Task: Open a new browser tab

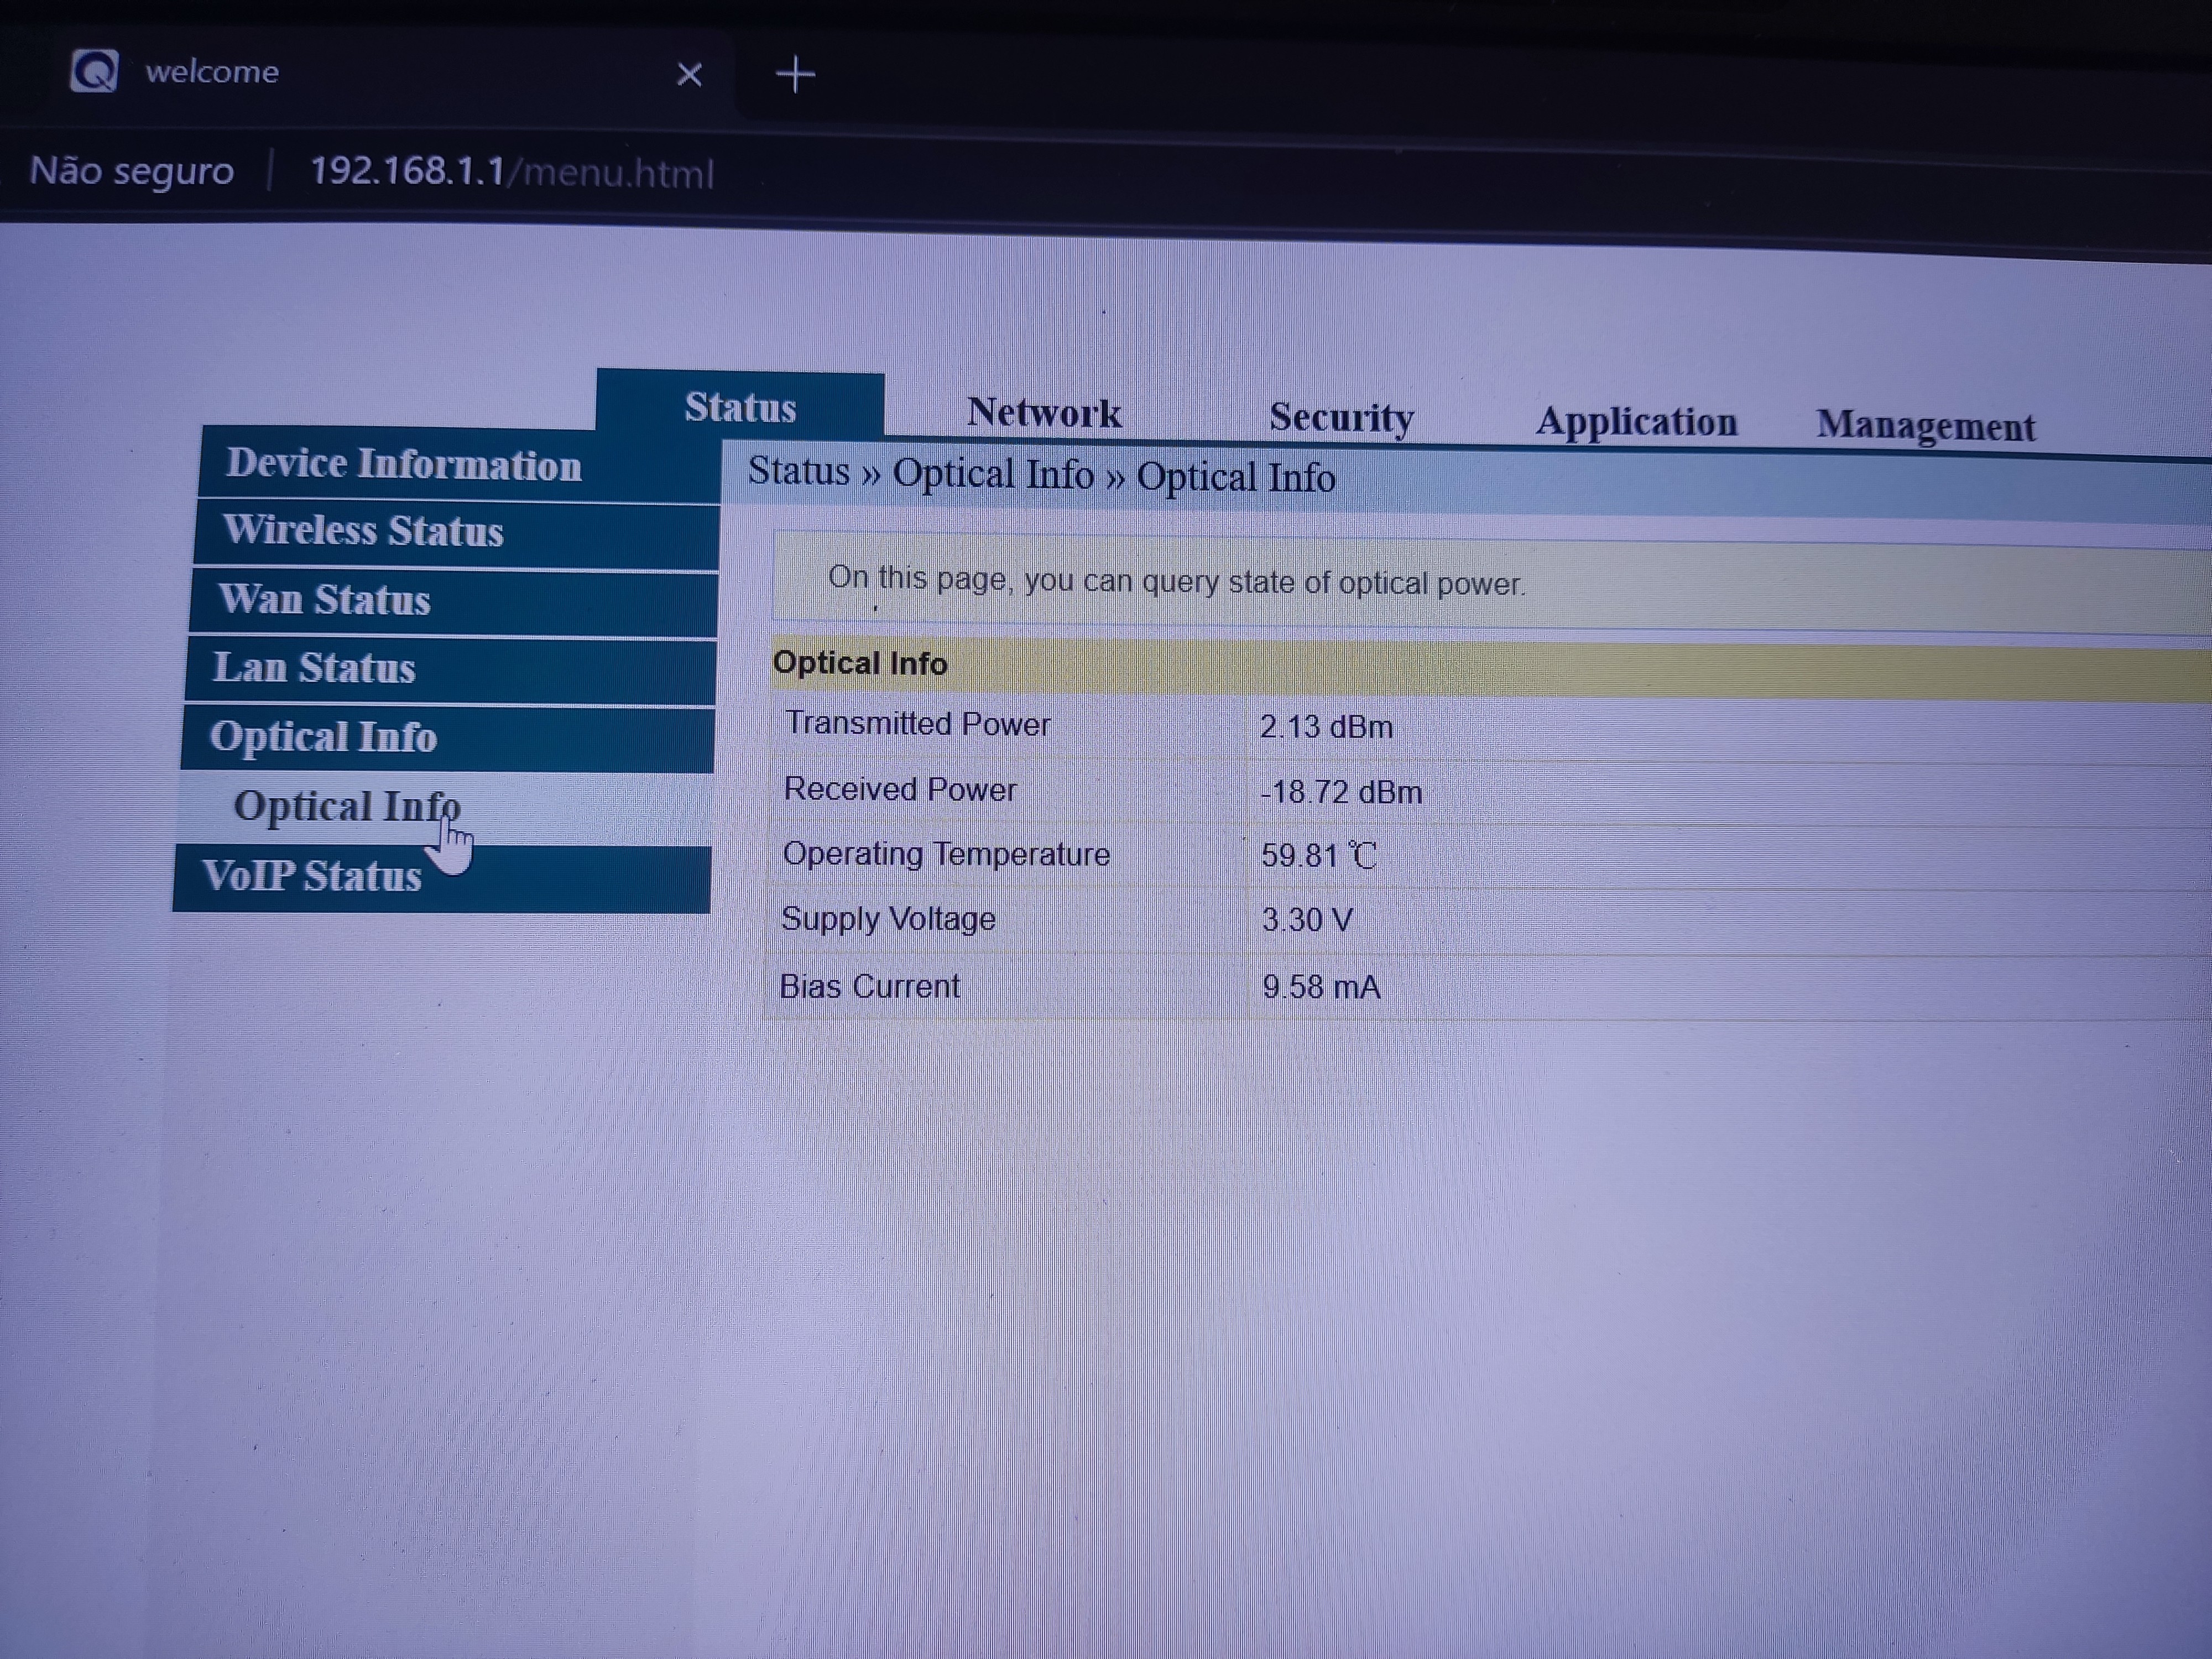Action: [795, 74]
